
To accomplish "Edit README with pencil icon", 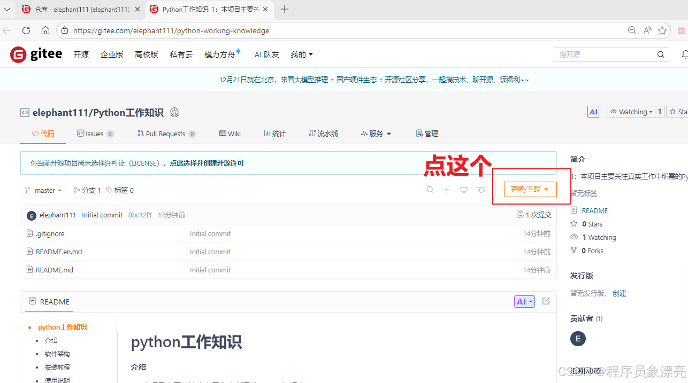I will 546,301.
